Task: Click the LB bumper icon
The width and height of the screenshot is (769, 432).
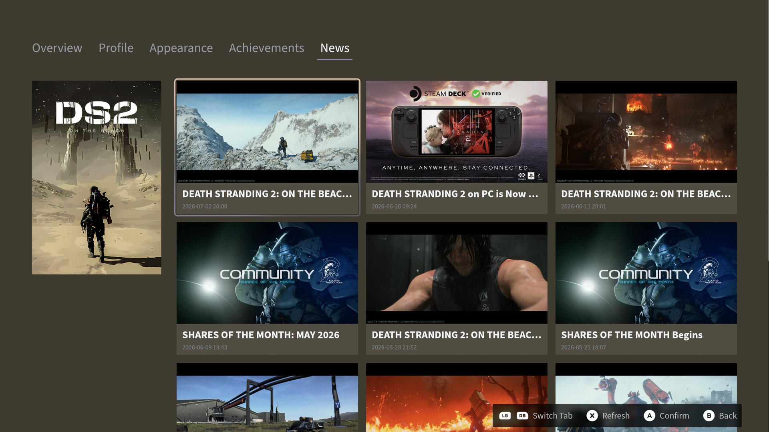Action: (x=505, y=416)
